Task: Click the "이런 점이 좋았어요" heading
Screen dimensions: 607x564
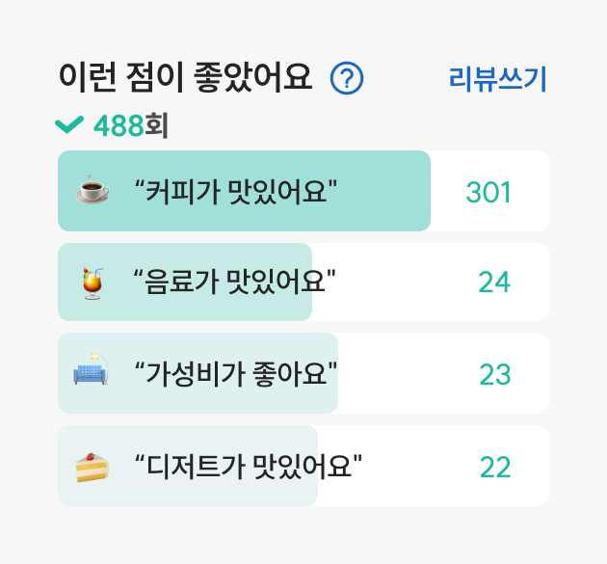Action: coord(185,77)
